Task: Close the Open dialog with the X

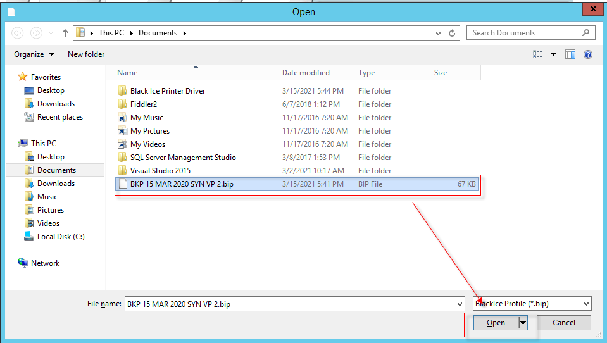Action: pyautogui.click(x=593, y=8)
